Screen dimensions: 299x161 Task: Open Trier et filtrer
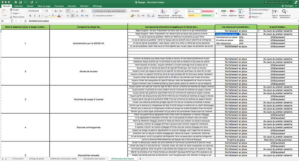coord(275,13)
